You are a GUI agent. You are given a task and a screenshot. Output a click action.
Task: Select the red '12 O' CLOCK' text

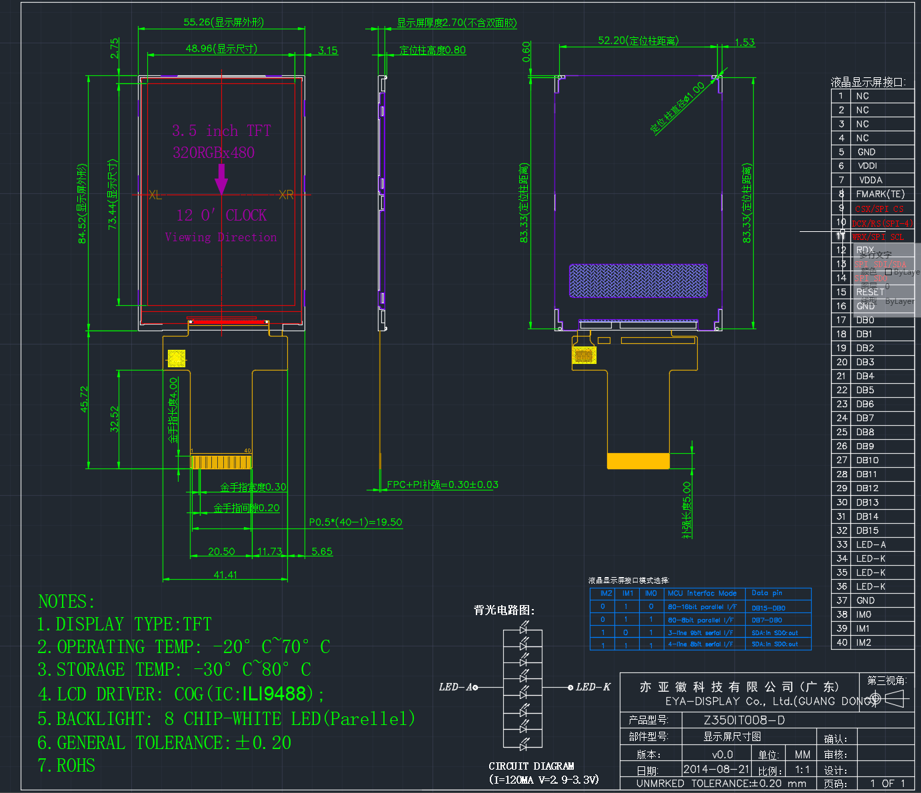(221, 215)
